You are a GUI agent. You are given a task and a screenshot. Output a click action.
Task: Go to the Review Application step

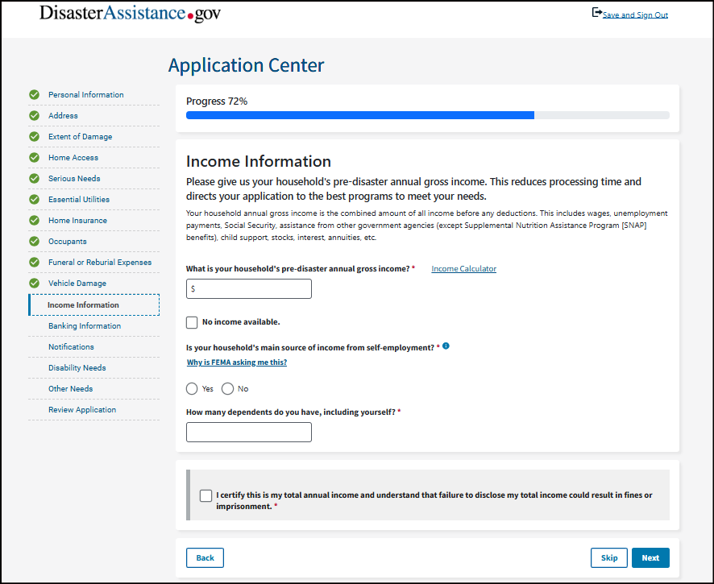[82, 410]
